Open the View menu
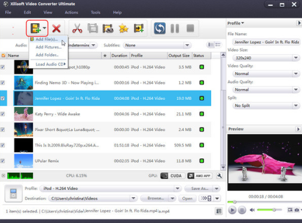Screen dimensions: 302x223 pyautogui.click(x=48, y=13)
